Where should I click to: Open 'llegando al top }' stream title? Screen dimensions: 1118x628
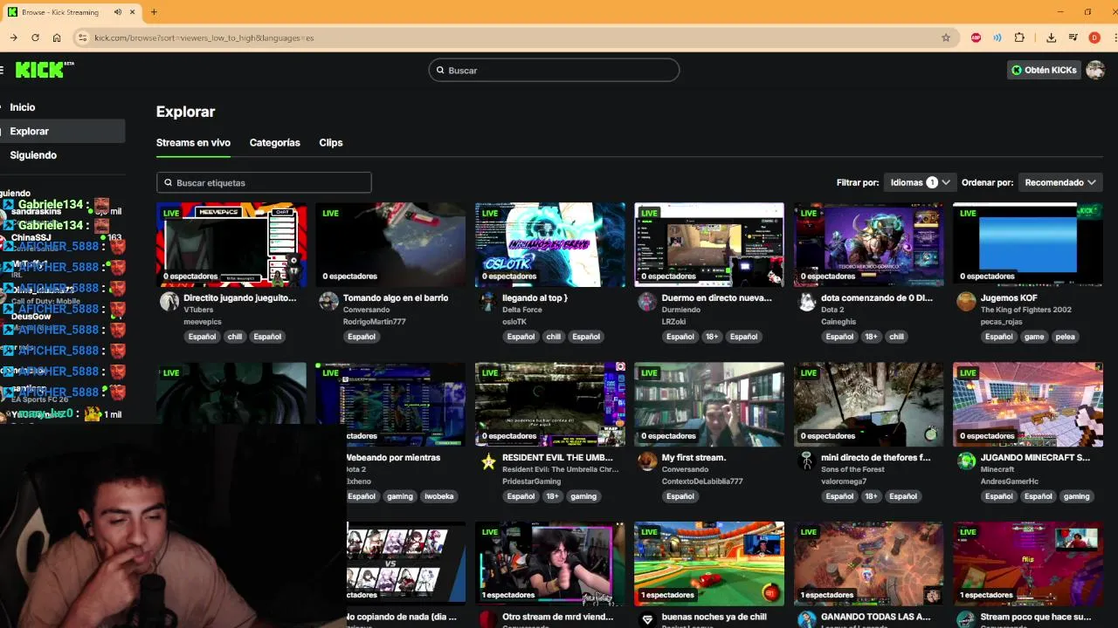[x=535, y=297]
